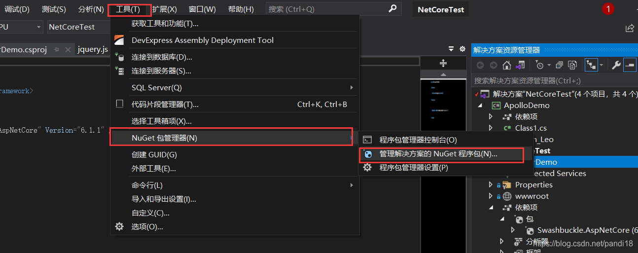Toggle the file nesting view button
The image size is (638, 253).
[x=591, y=65]
